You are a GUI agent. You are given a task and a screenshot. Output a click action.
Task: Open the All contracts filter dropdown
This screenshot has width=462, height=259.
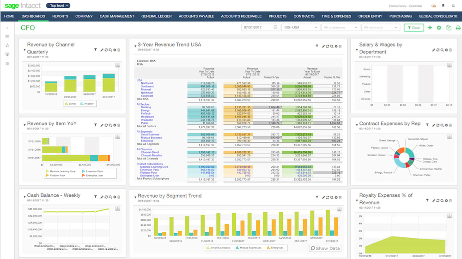[380, 28]
